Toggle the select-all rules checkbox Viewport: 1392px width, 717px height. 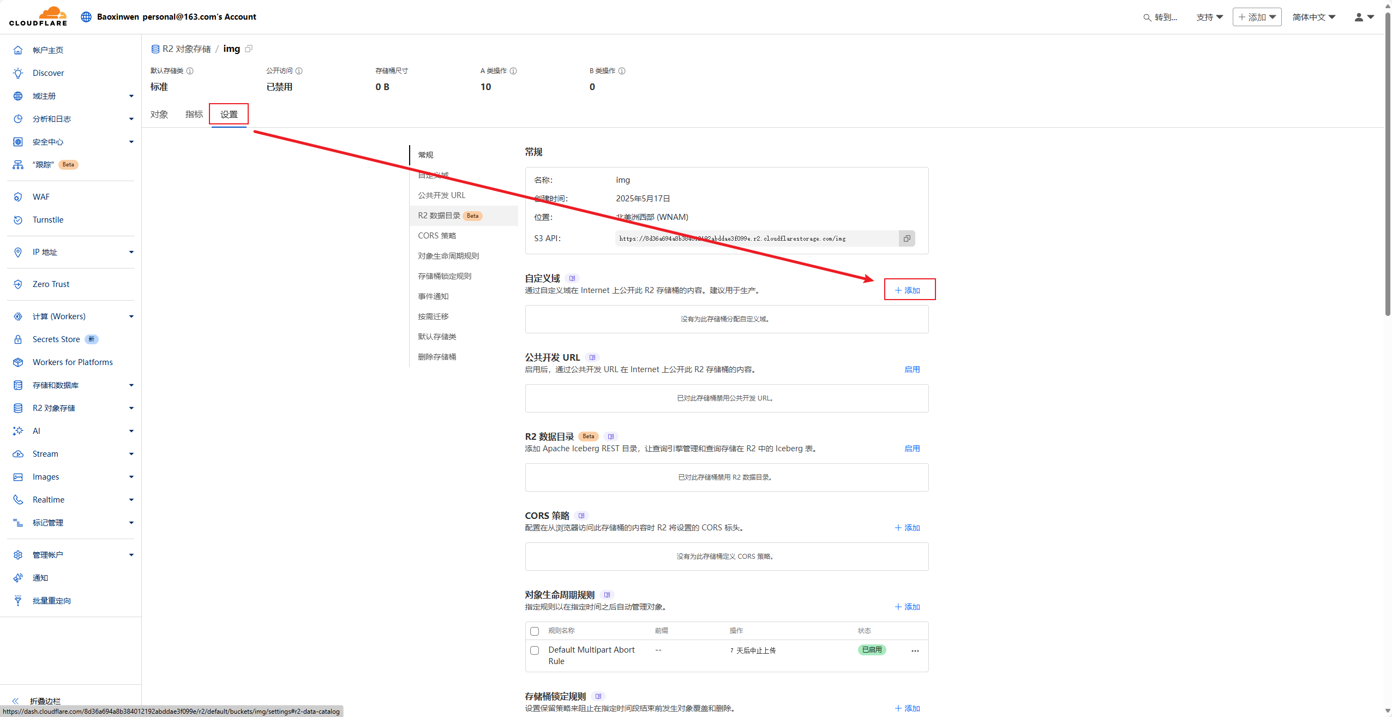click(x=535, y=631)
